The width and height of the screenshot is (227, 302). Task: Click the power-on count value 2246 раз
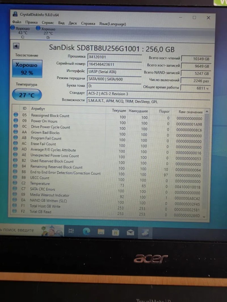pos(196,81)
